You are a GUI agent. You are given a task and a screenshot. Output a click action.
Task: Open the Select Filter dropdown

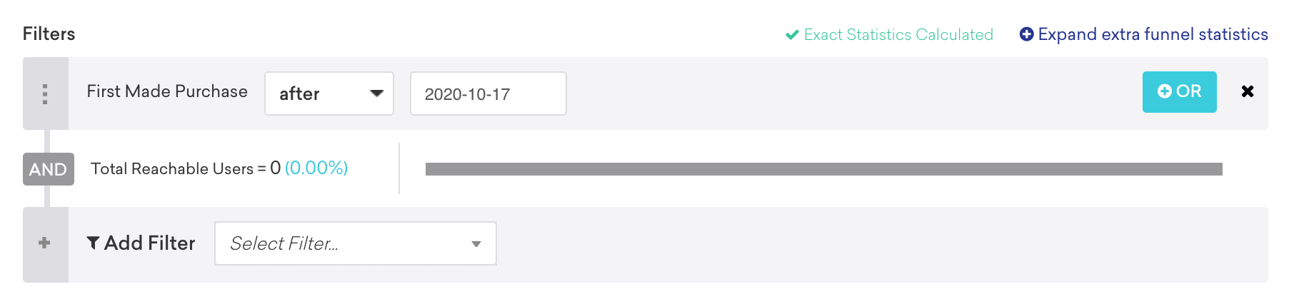tap(355, 243)
